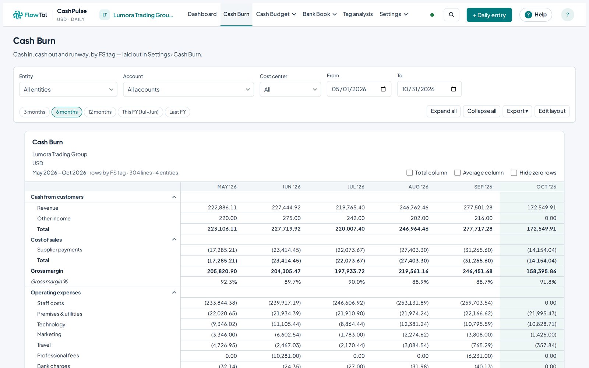Open the Settings menu

coord(394,14)
